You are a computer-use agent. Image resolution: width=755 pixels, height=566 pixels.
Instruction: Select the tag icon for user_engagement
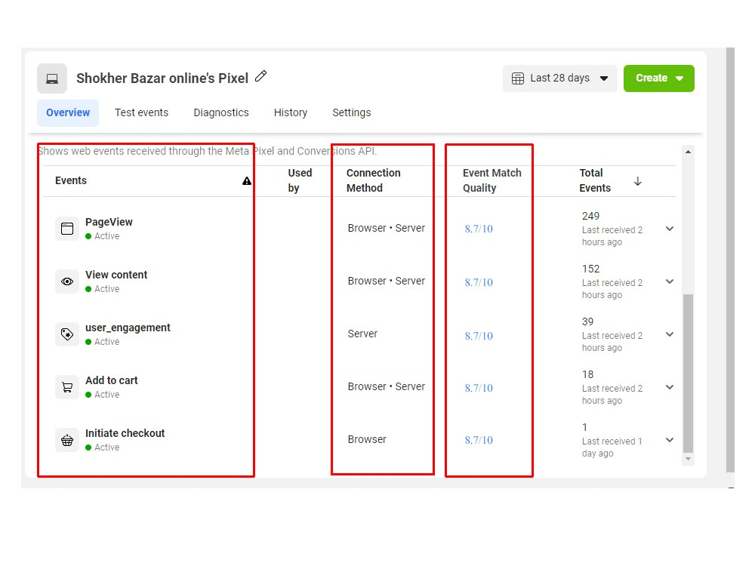point(66,334)
